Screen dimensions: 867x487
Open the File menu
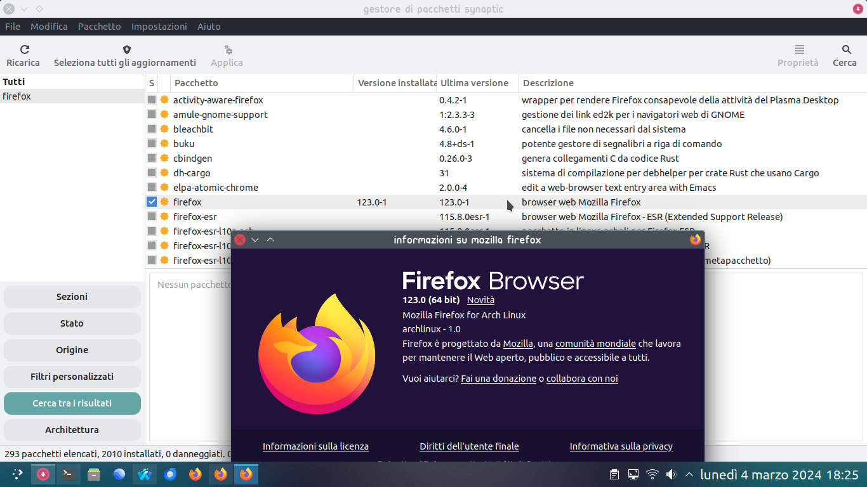click(13, 27)
